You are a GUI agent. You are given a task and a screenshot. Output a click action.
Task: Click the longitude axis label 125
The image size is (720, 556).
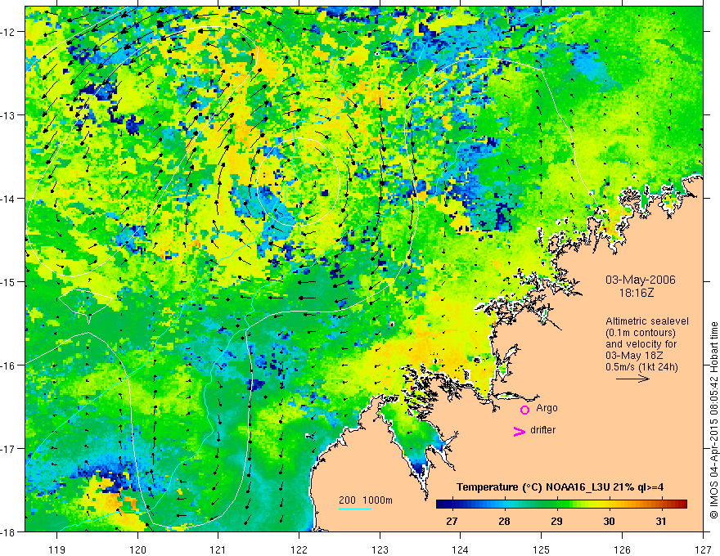click(x=542, y=549)
